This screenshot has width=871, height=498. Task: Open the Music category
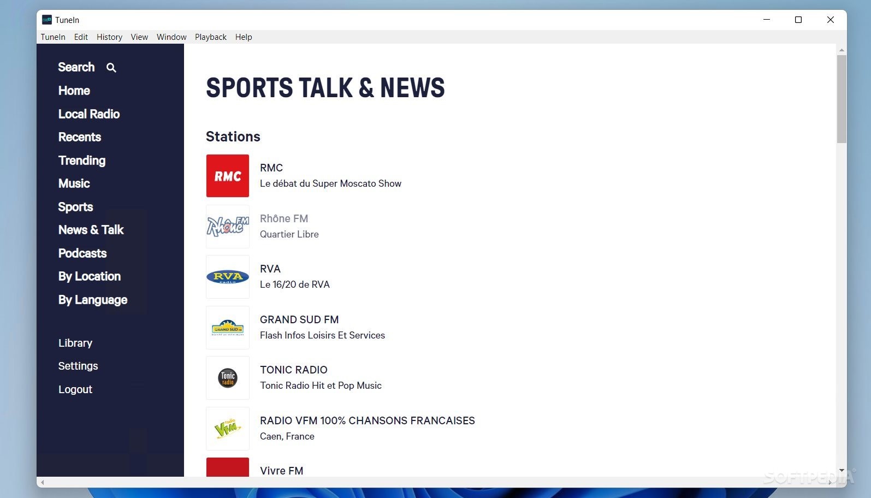pyautogui.click(x=74, y=183)
